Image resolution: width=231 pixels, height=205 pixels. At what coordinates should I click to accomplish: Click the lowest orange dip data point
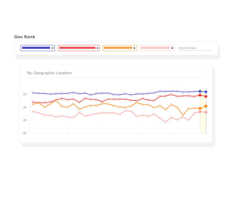pos(183,115)
